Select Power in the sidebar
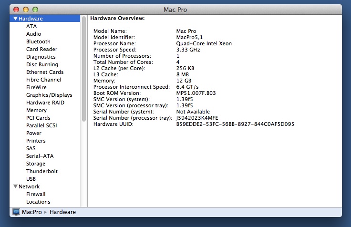351x227 pixels. [34, 133]
